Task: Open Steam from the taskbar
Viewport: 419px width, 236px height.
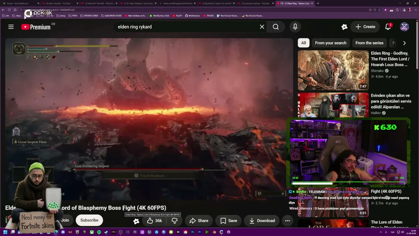Action: coord(106,232)
